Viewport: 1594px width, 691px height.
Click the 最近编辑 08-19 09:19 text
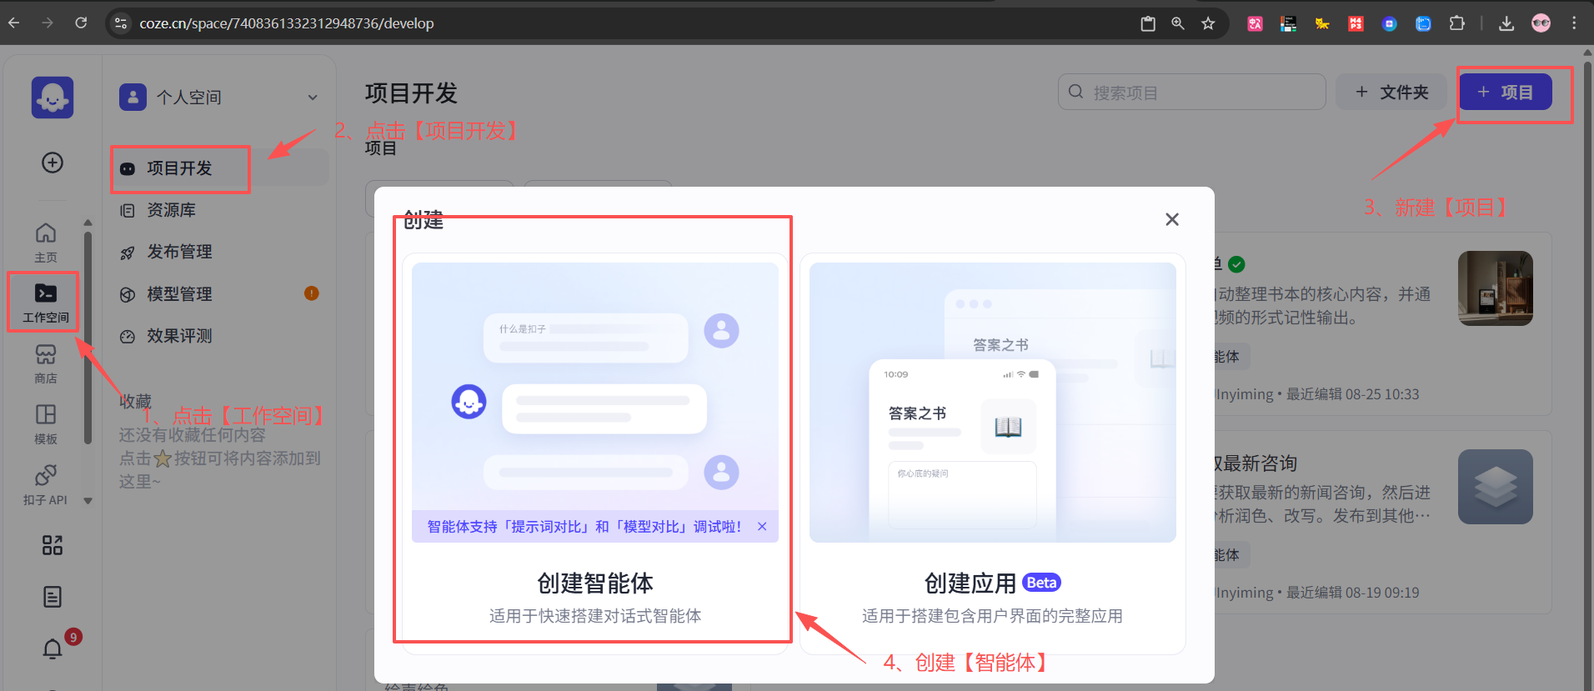click(x=1352, y=593)
